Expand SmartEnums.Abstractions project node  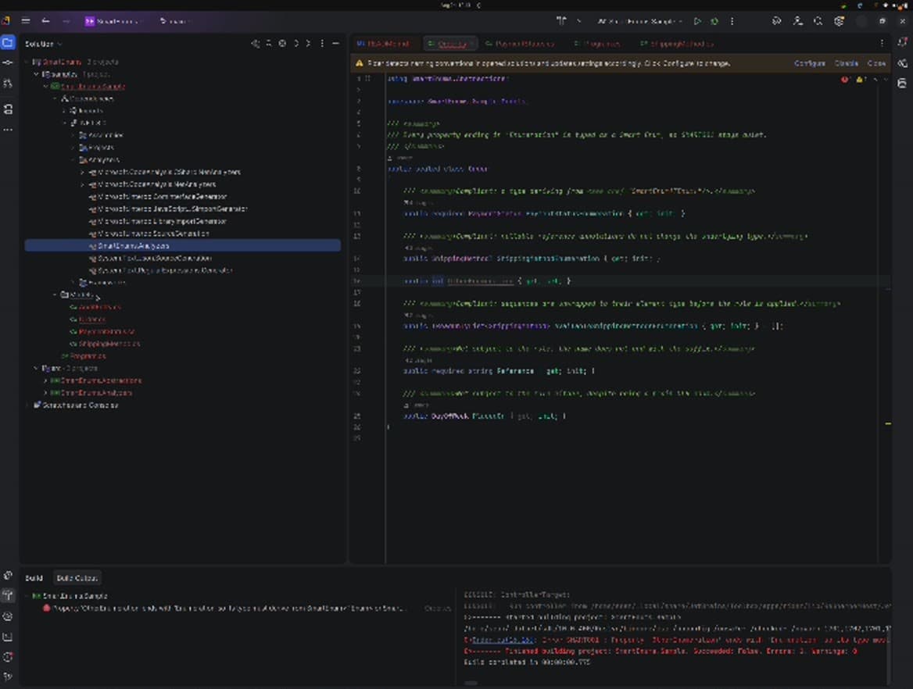tap(45, 380)
